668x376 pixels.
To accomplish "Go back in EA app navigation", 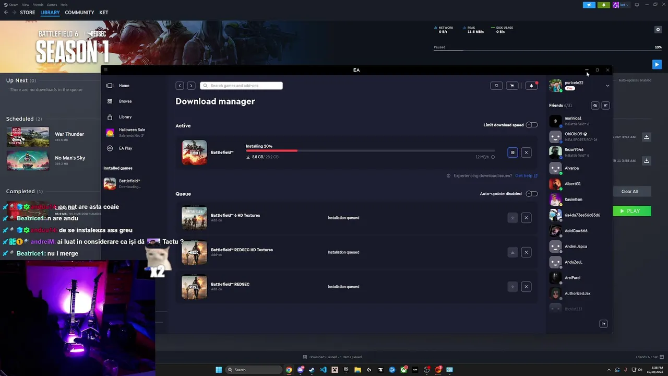I will (x=180, y=86).
